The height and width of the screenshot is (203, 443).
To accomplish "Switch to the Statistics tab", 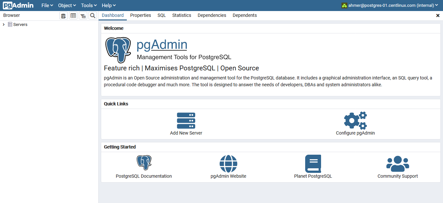I will (x=181, y=15).
